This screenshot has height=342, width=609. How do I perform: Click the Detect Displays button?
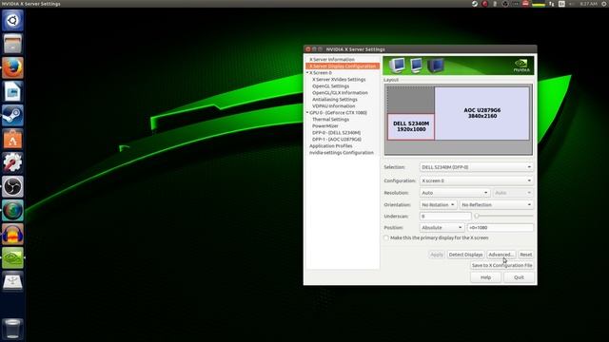(x=465, y=255)
